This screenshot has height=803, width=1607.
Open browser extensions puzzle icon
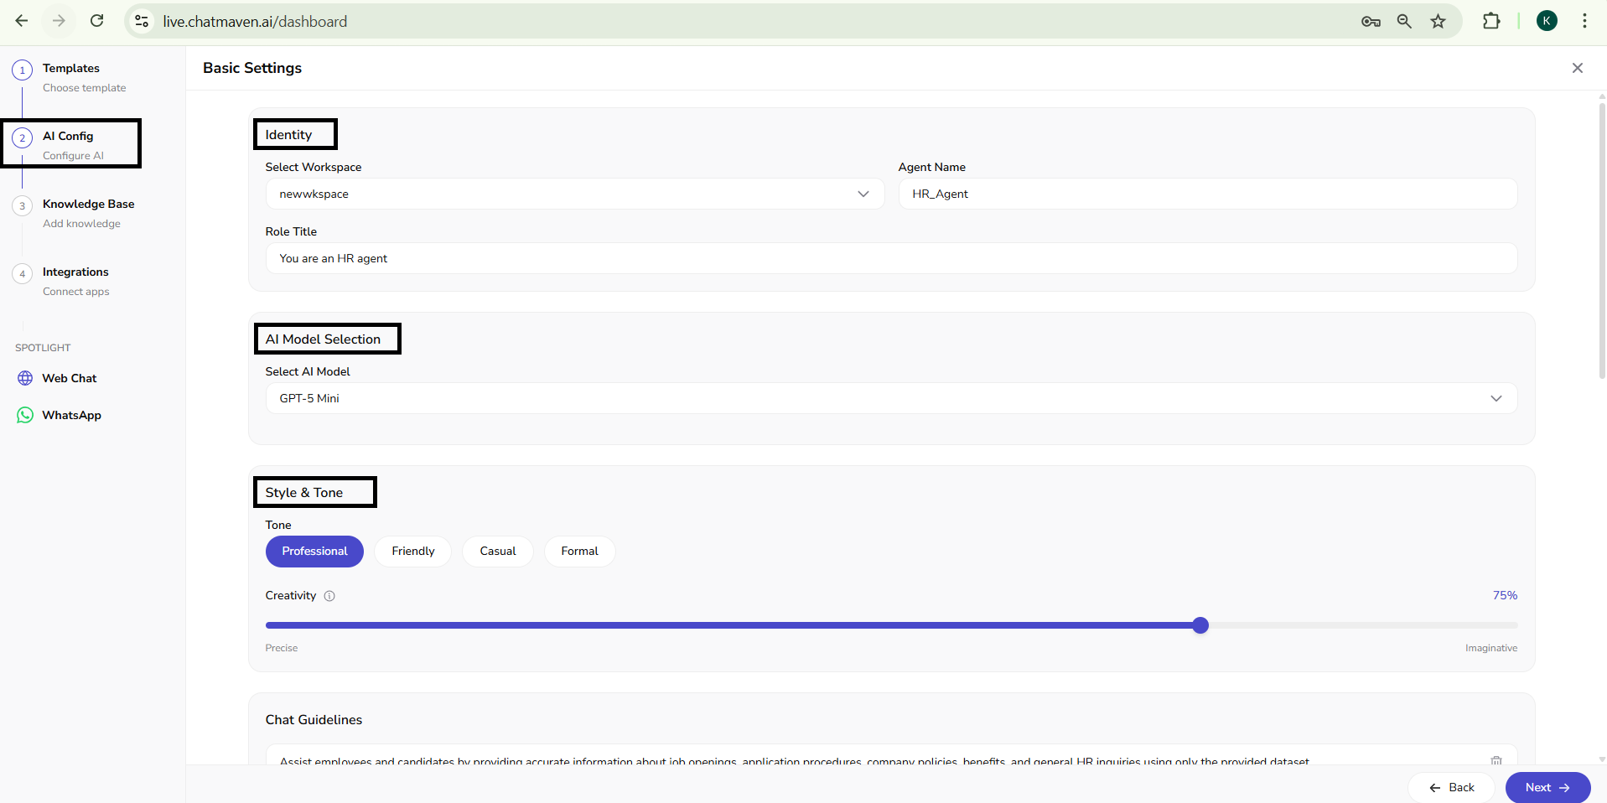(1491, 22)
